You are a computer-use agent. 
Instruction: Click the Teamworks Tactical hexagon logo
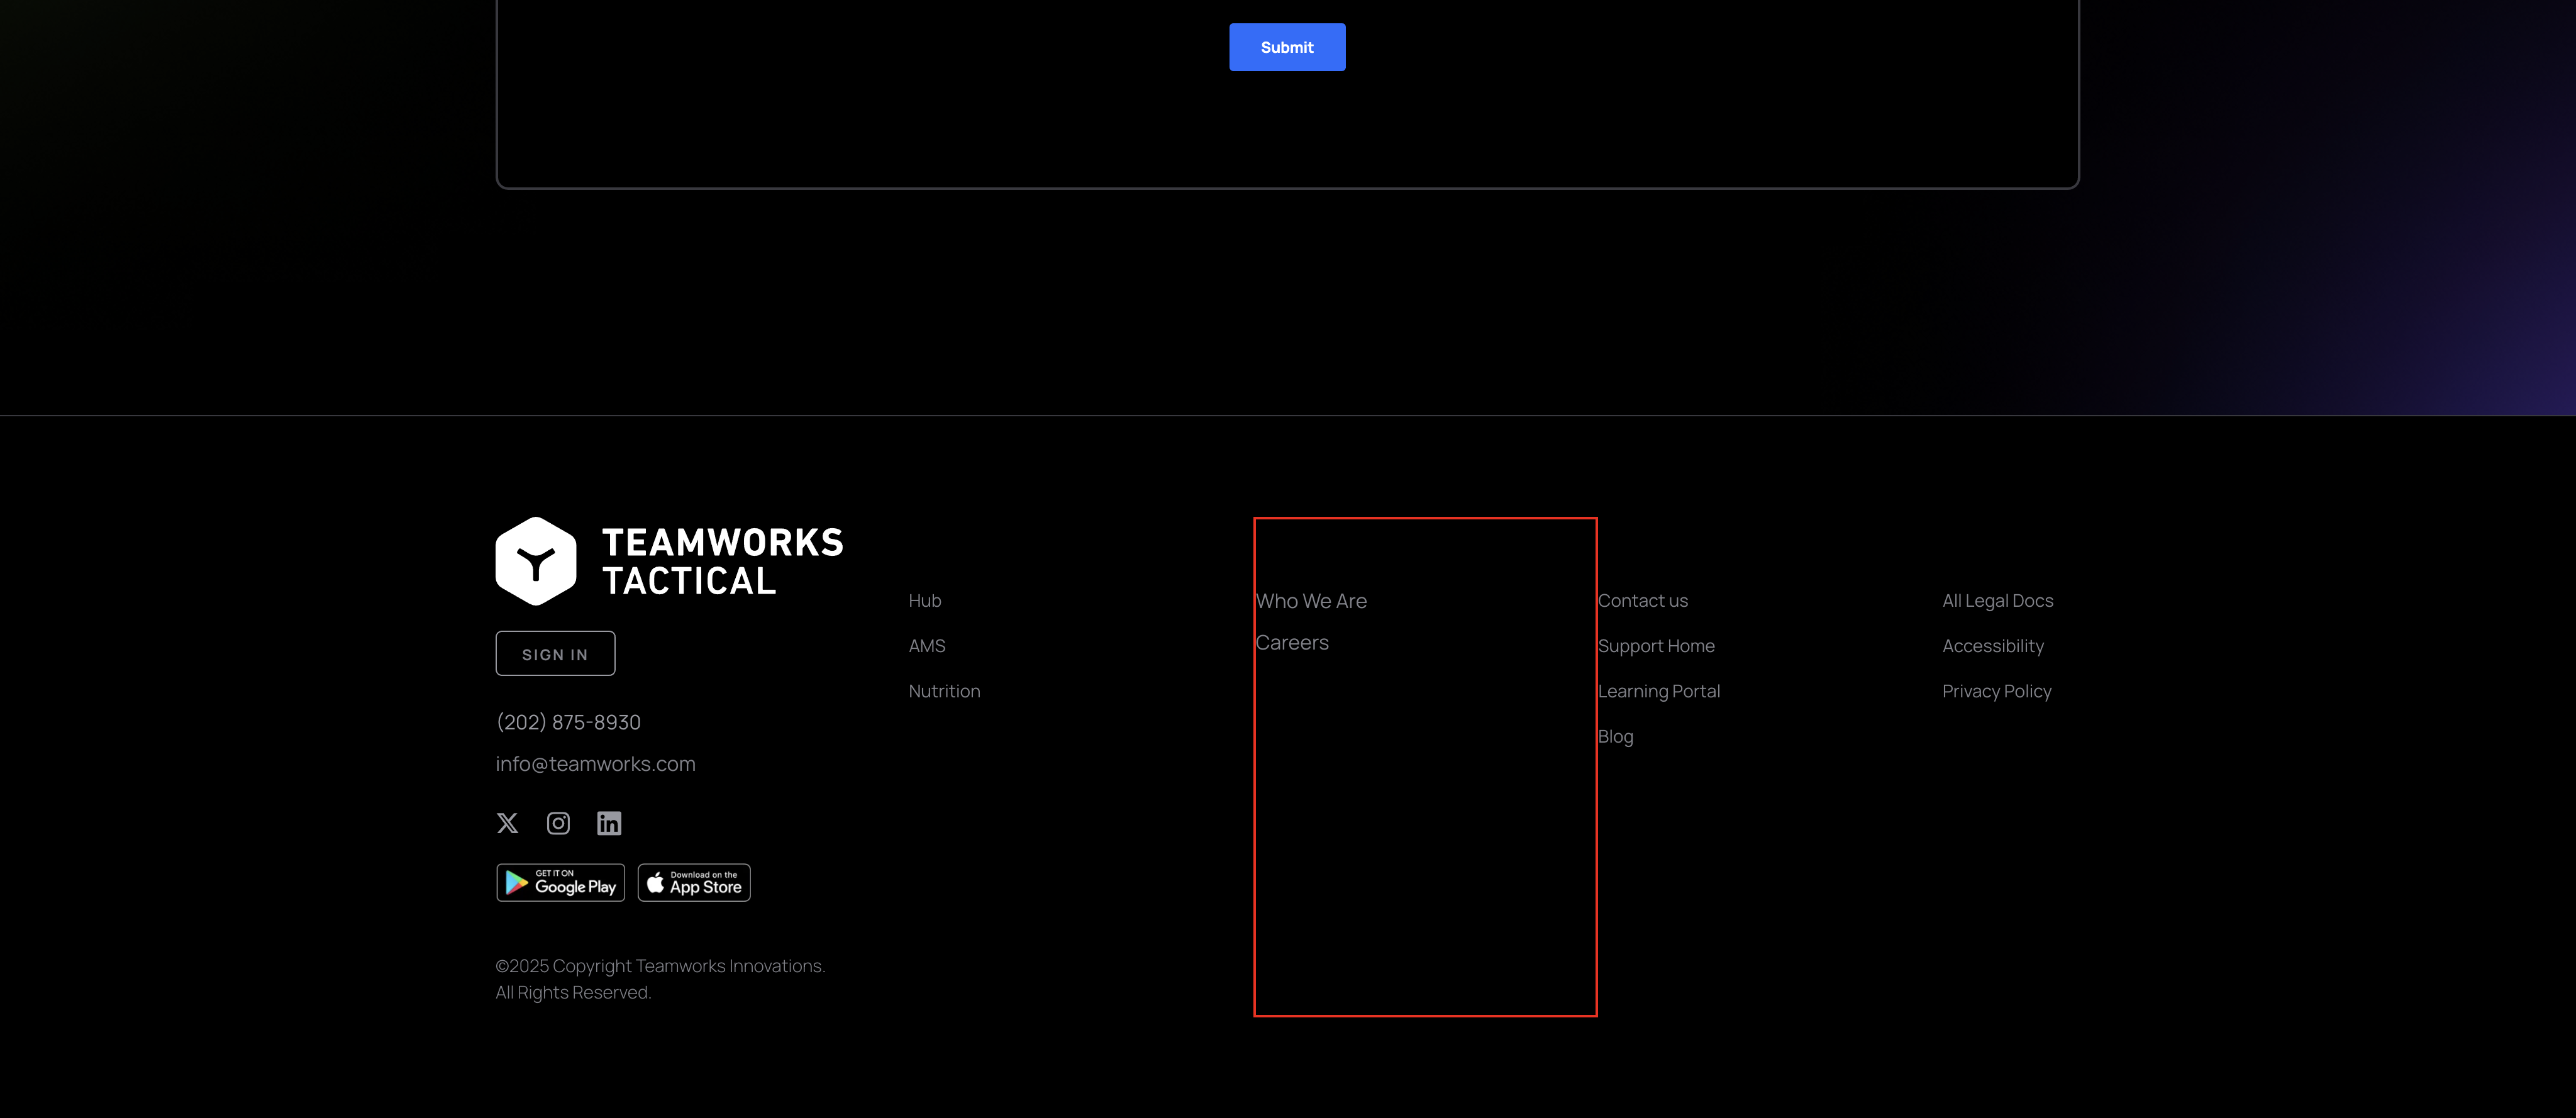(536, 561)
